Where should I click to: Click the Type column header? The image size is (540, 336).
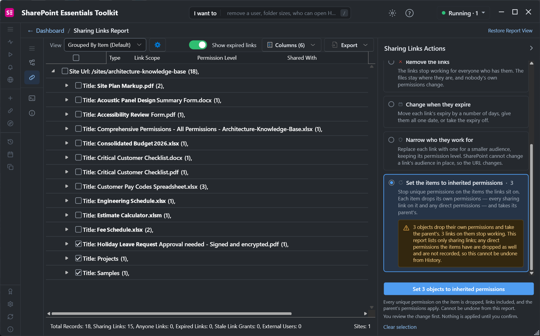pyautogui.click(x=115, y=58)
